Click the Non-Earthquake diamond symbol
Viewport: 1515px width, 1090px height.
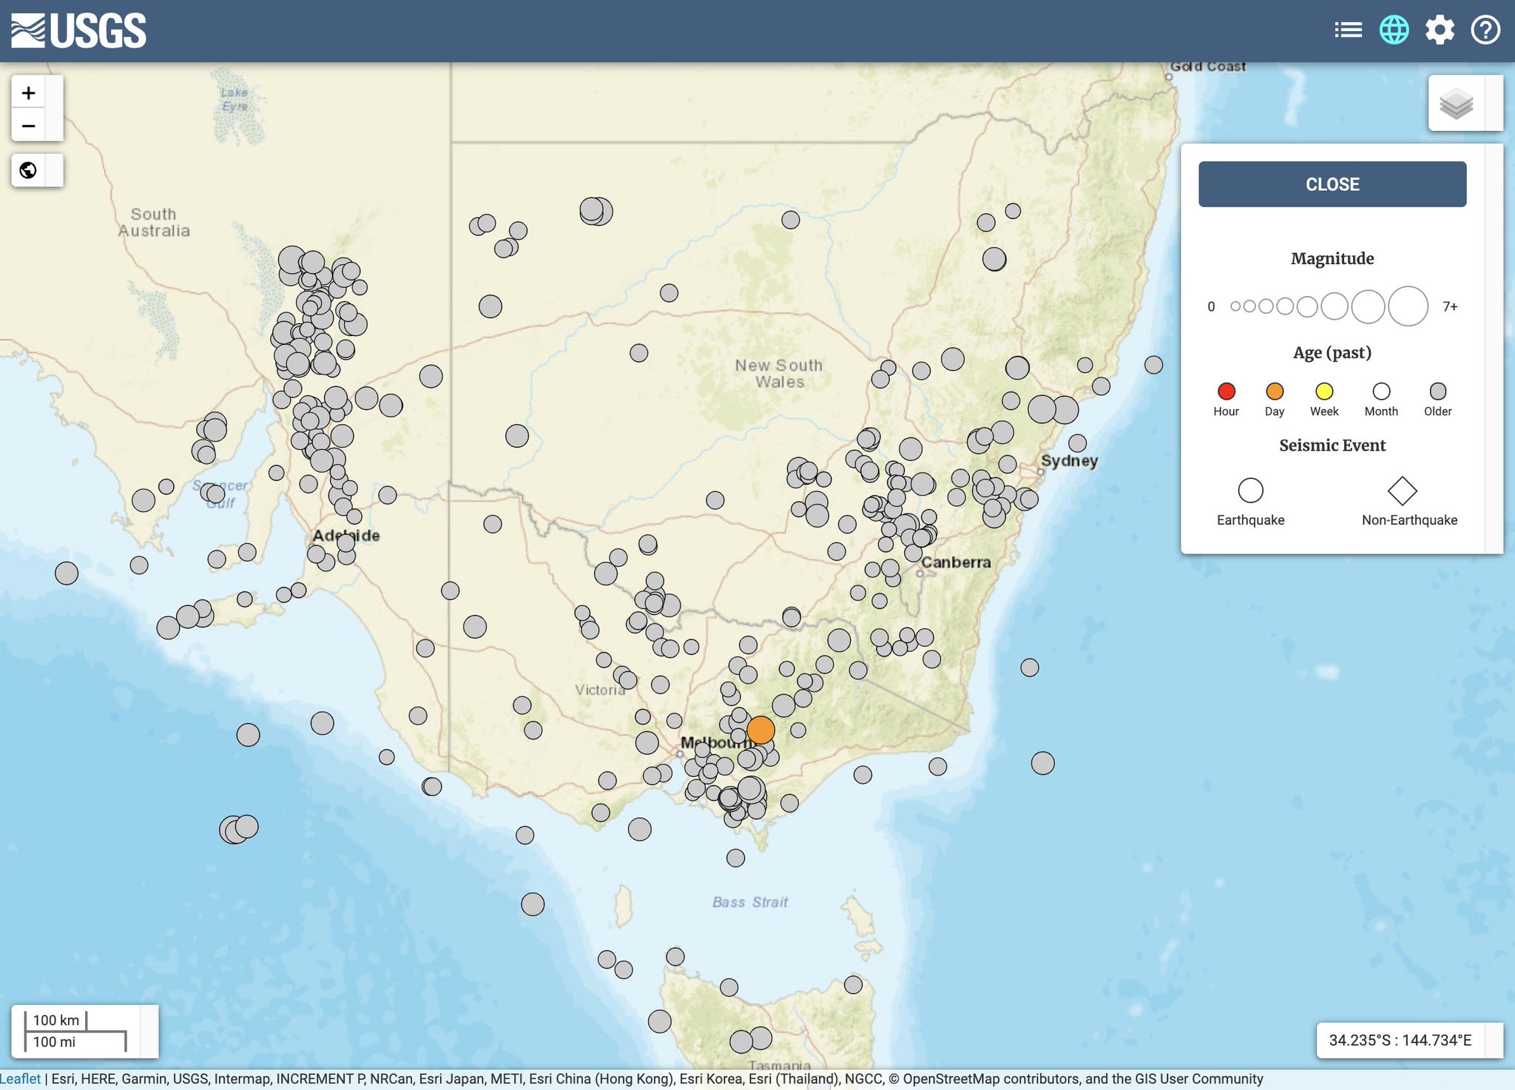pyautogui.click(x=1402, y=491)
